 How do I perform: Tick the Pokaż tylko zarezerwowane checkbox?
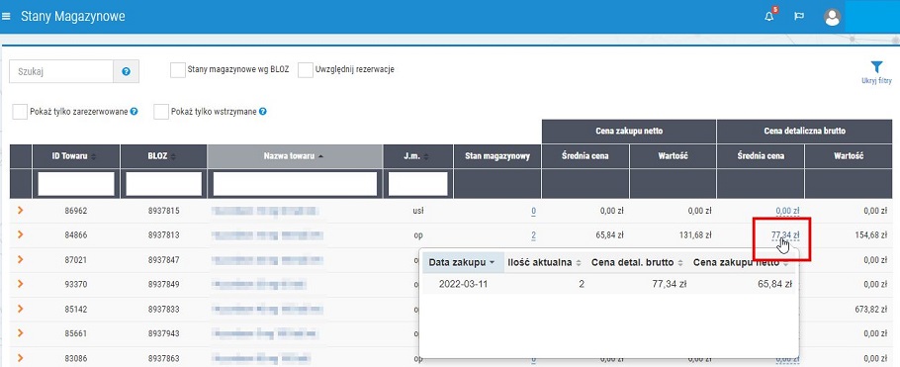point(20,112)
